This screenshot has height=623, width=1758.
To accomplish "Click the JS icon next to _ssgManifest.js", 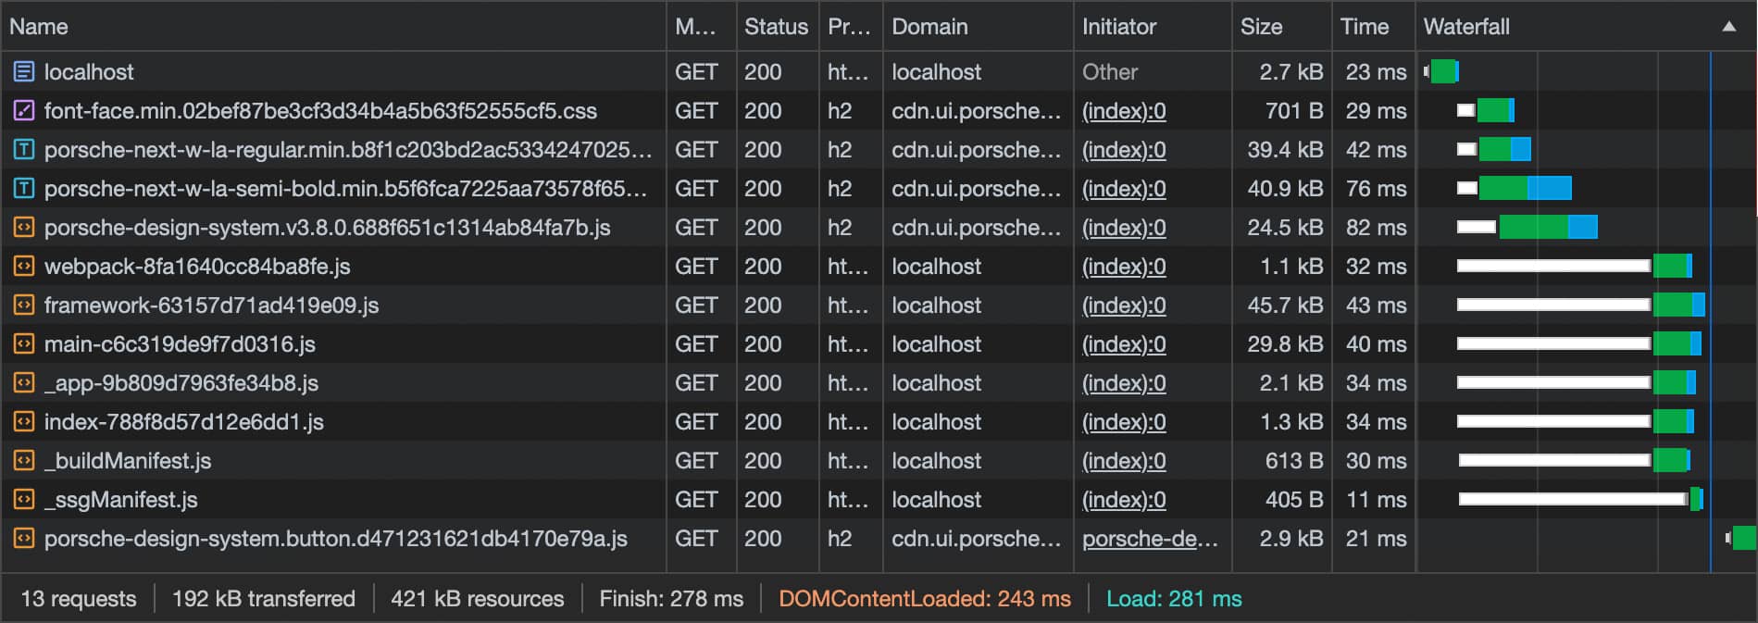I will 23,499.
